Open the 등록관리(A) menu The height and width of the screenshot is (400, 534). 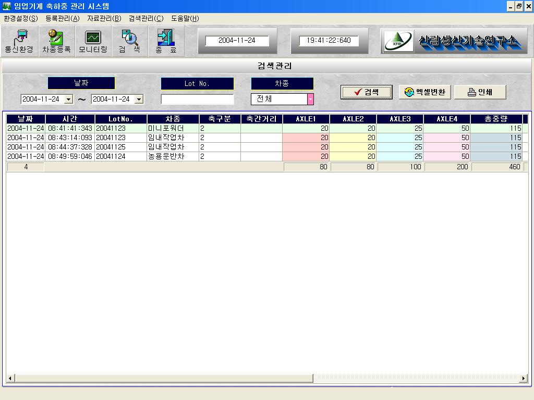63,18
